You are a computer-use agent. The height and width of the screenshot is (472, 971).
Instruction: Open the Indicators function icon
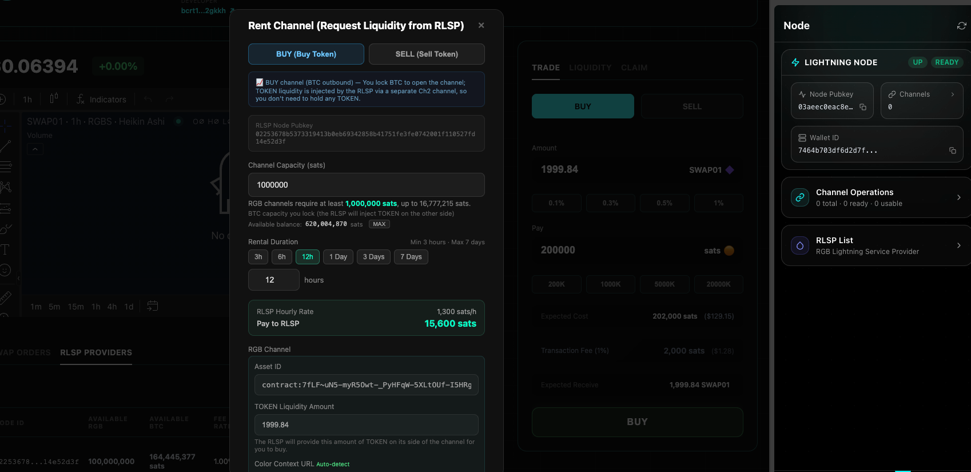(x=81, y=99)
